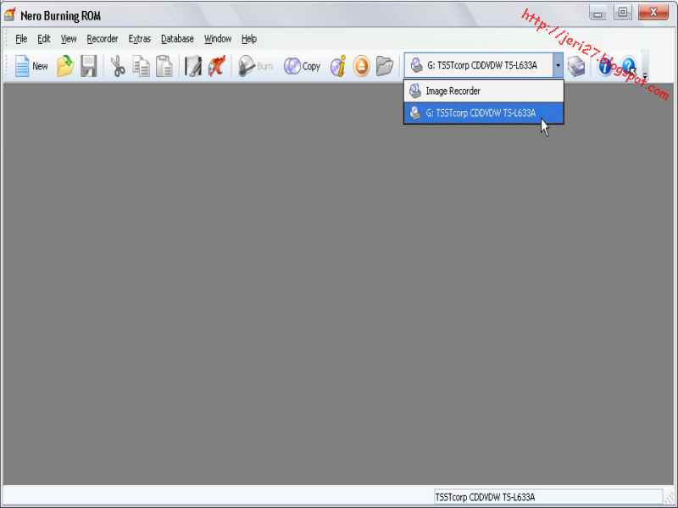Viewport: 678px width, 508px height.
Task: Select Image Recorder from list
Action: pyautogui.click(x=483, y=91)
